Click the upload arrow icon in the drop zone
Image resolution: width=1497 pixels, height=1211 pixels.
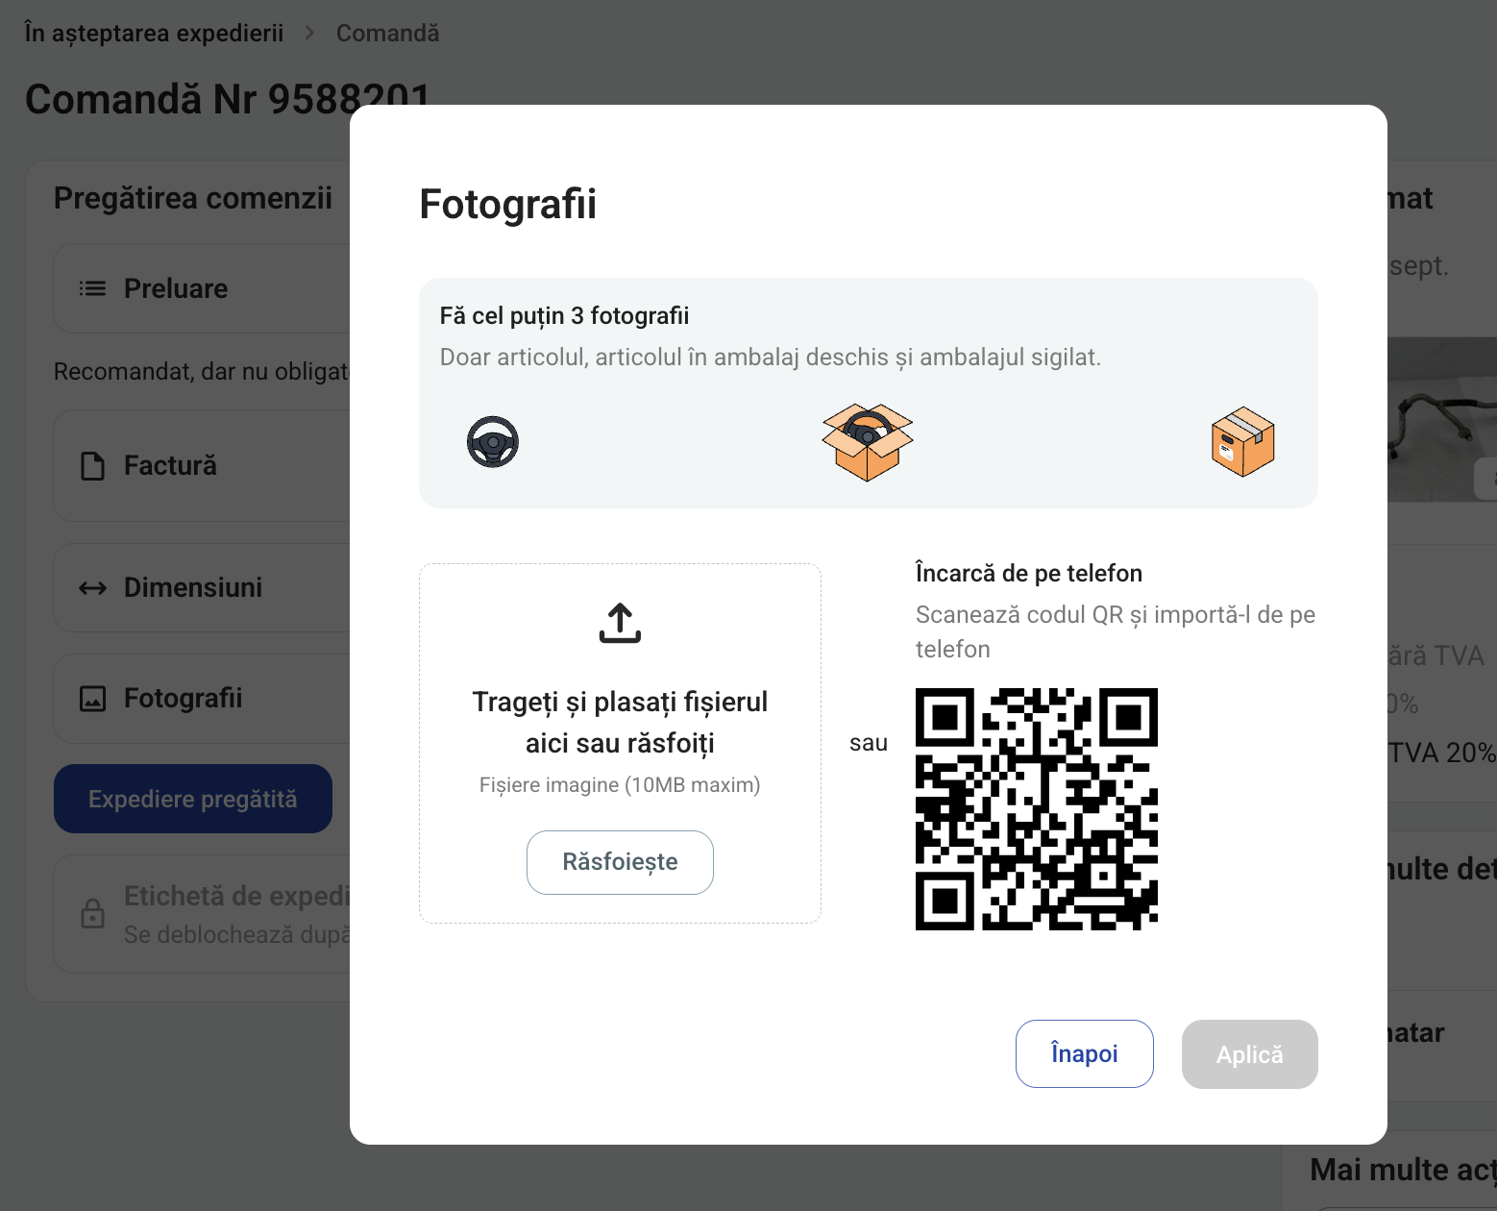pos(620,623)
